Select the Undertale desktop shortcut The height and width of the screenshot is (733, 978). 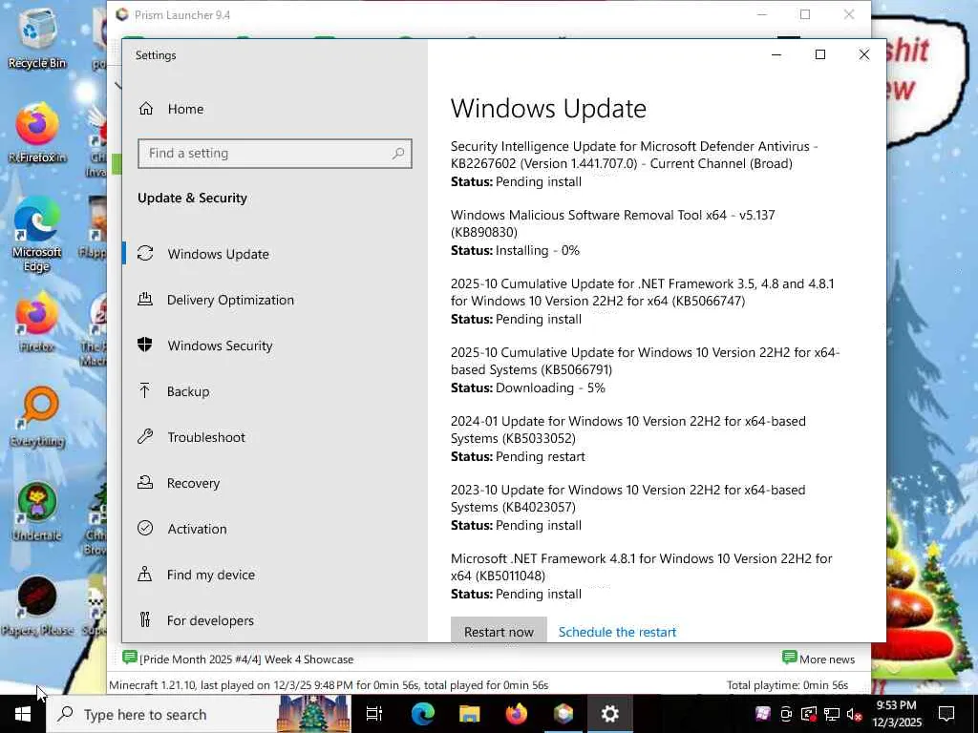tap(37, 512)
